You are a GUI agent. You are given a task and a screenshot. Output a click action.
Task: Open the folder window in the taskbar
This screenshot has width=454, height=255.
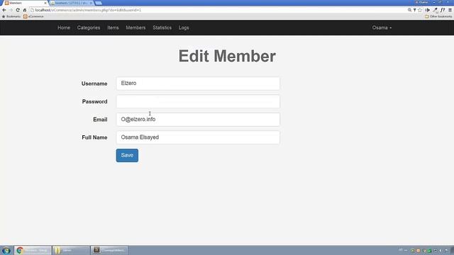[x=71, y=250]
